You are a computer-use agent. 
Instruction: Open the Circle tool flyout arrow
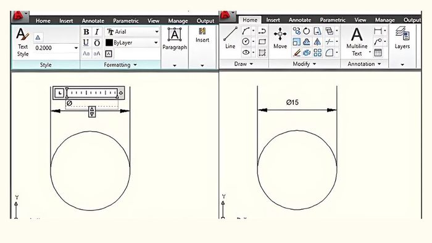[x=253, y=41]
